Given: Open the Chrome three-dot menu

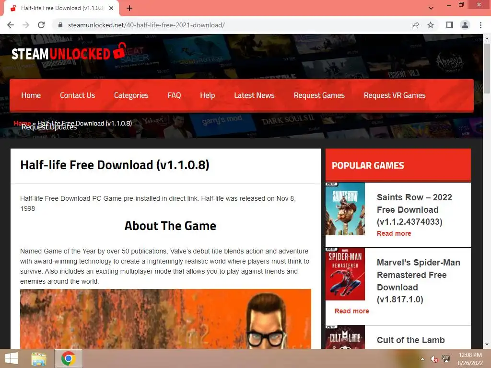Looking at the screenshot, I should pyautogui.click(x=480, y=25).
